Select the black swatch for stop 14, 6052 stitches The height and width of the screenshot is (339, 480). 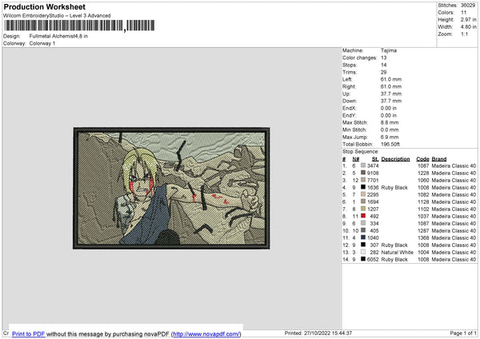pyautogui.click(x=363, y=259)
